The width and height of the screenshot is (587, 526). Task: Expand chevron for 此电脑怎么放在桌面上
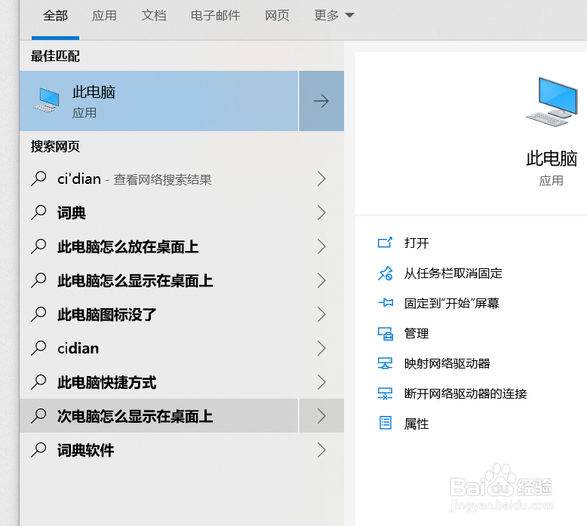click(321, 246)
